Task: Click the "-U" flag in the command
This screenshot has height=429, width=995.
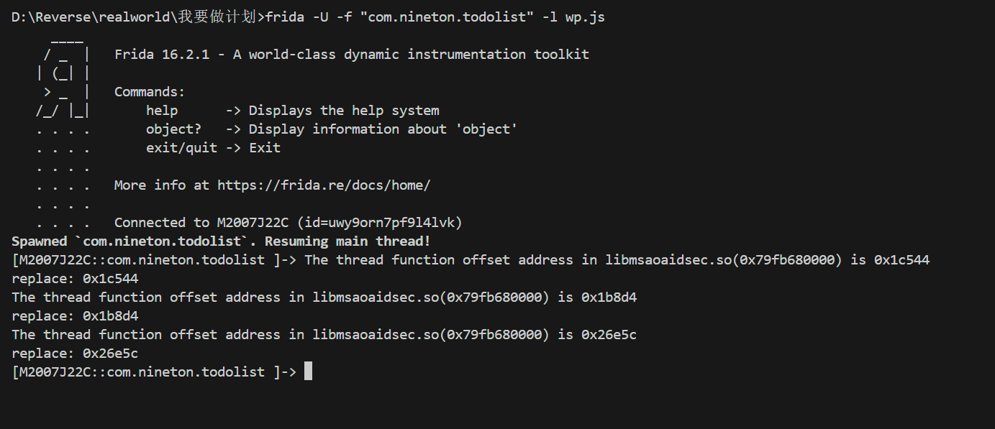Action: 321,17
